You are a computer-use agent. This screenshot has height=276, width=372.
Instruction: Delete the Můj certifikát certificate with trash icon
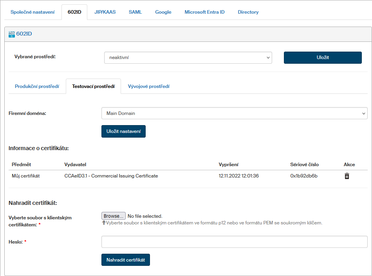pyautogui.click(x=347, y=176)
